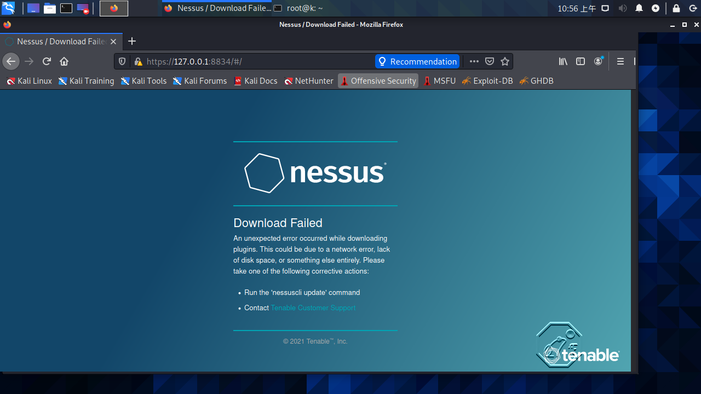Open the Firefox hamburger application menu

tap(620, 62)
